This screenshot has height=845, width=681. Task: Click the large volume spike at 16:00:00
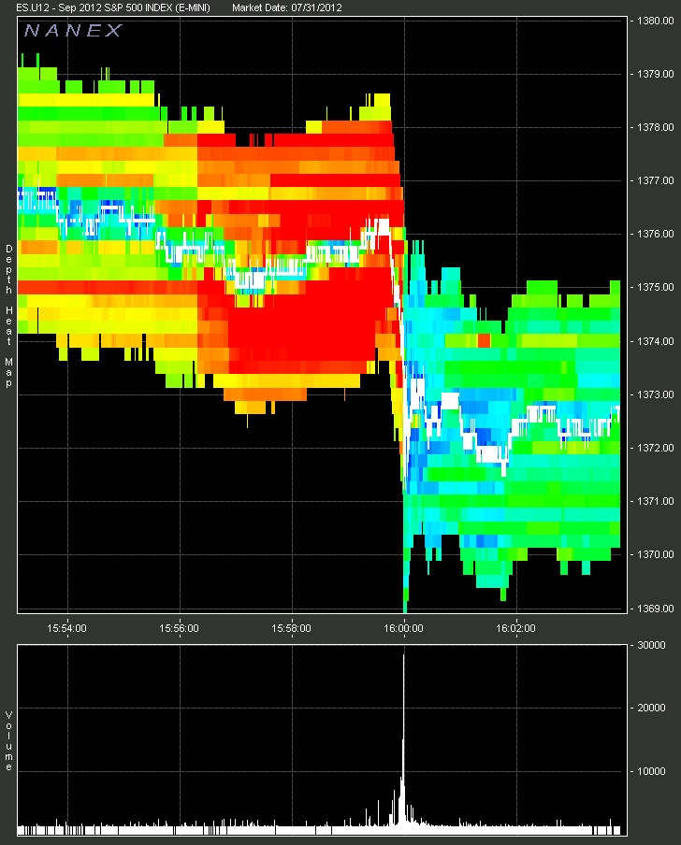tap(403, 744)
